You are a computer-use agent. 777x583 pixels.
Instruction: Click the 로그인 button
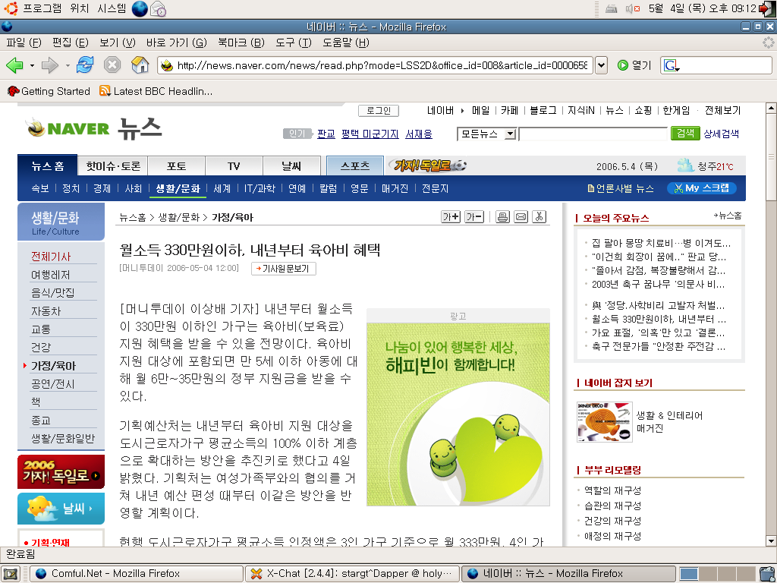coord(379,111)
